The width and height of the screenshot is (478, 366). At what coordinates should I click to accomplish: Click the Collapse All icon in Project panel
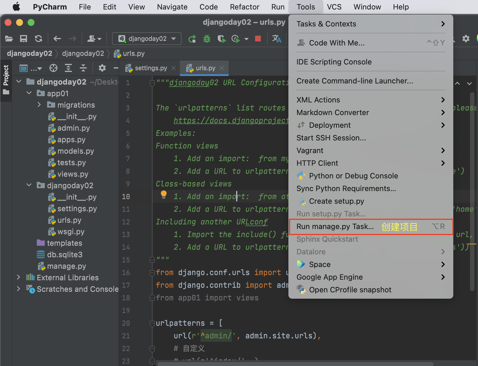83,68
